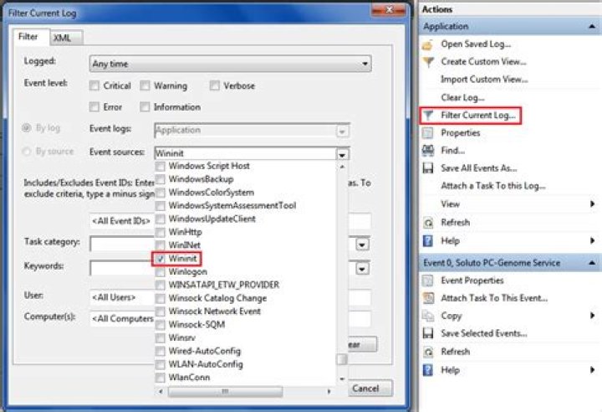602x412 pixels.
Task: Check the WinHttp source checkbox
Action: 161,232
